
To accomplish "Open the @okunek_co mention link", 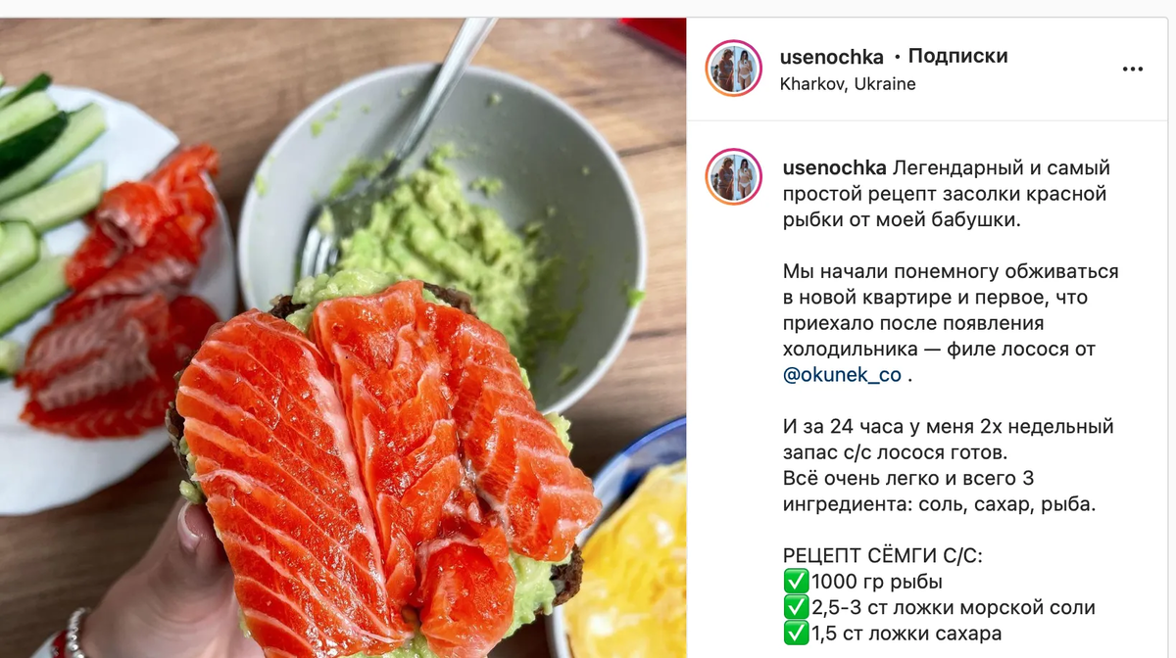I will pyautogui.click(x=842, y=375).
